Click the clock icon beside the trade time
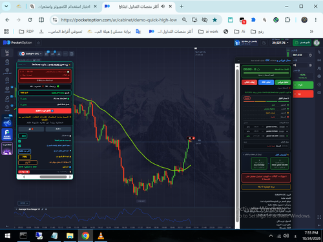This screenshot has height=242, width=323. click(x=310, y=55)
